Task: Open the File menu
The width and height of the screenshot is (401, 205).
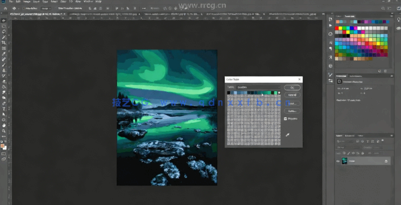Action: pyautogui.click(x=11, y=2)
